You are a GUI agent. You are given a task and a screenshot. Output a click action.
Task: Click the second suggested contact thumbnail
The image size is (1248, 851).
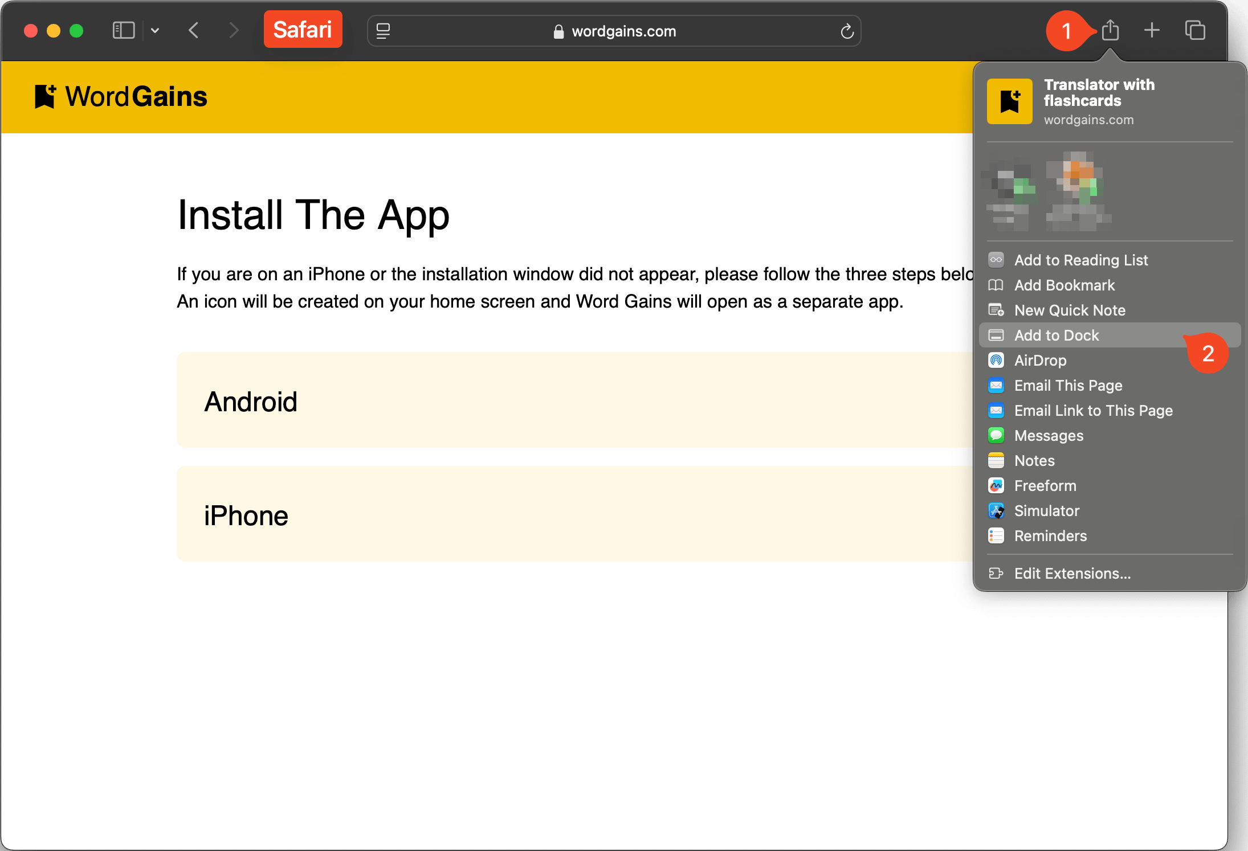click(x=1078, y=191)
